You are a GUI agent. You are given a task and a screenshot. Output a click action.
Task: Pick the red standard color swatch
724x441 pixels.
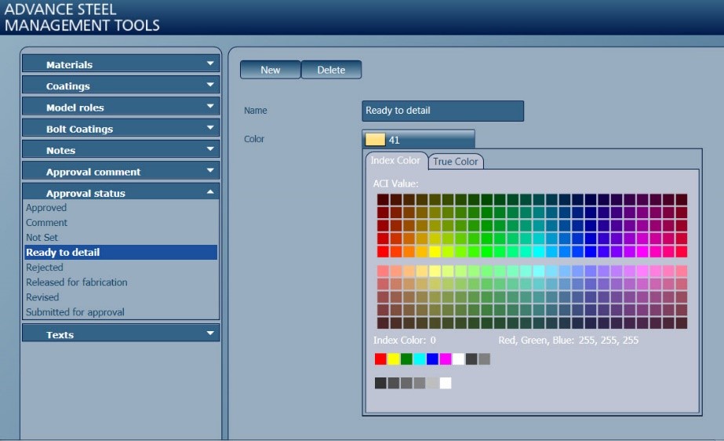tap(380, 359)
